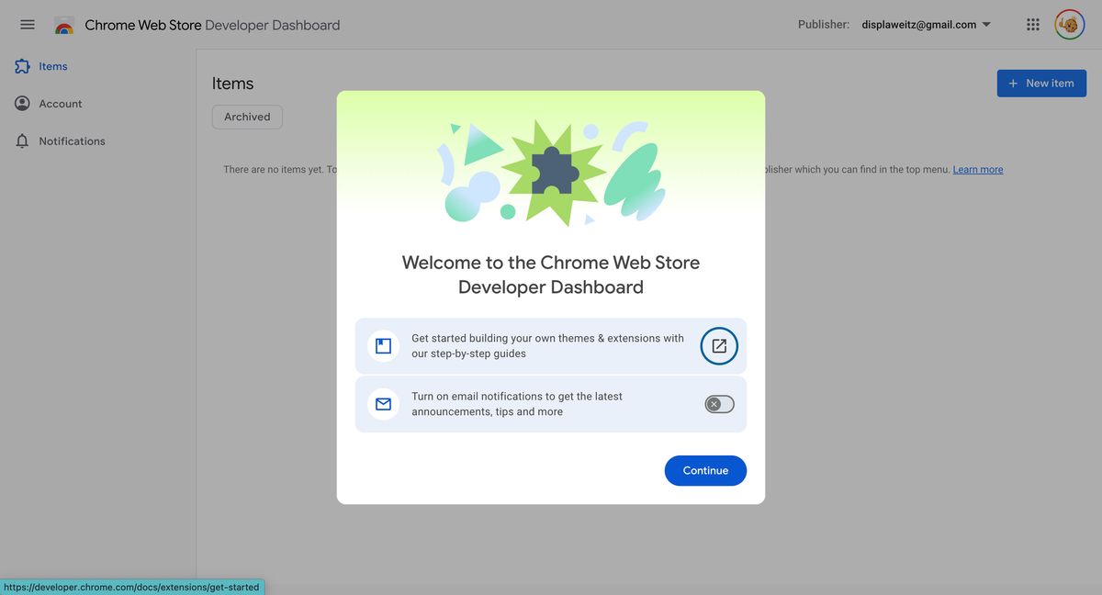Click the guides book icon in the dialog
Viewport: 1102px width, 595px height.
[x=382, y=345]
